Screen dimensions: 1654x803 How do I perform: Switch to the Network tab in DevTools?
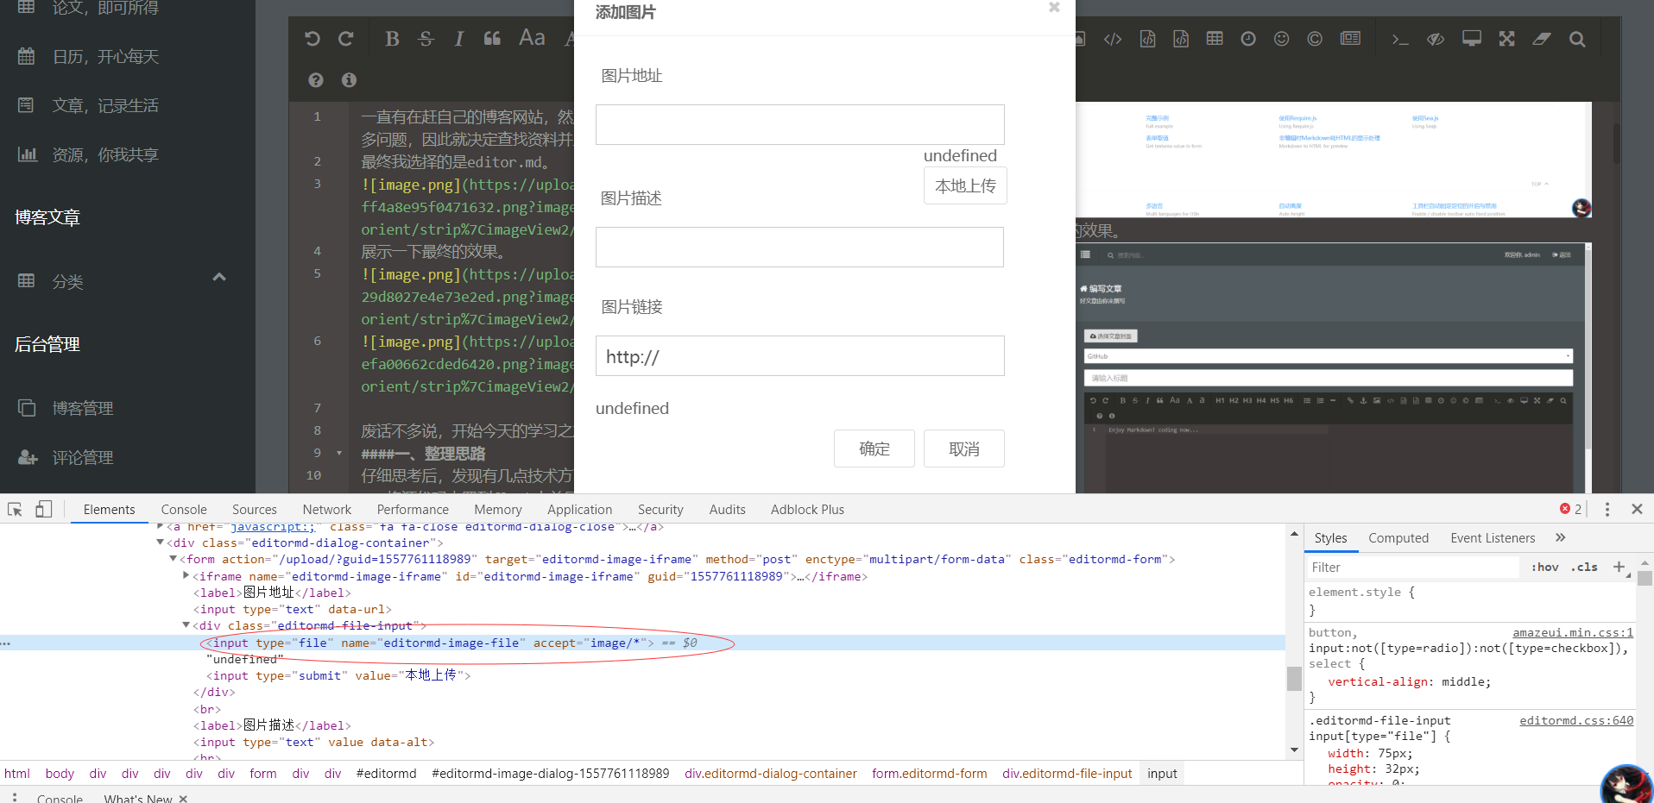pyautogui.click(x=326, y=509)
